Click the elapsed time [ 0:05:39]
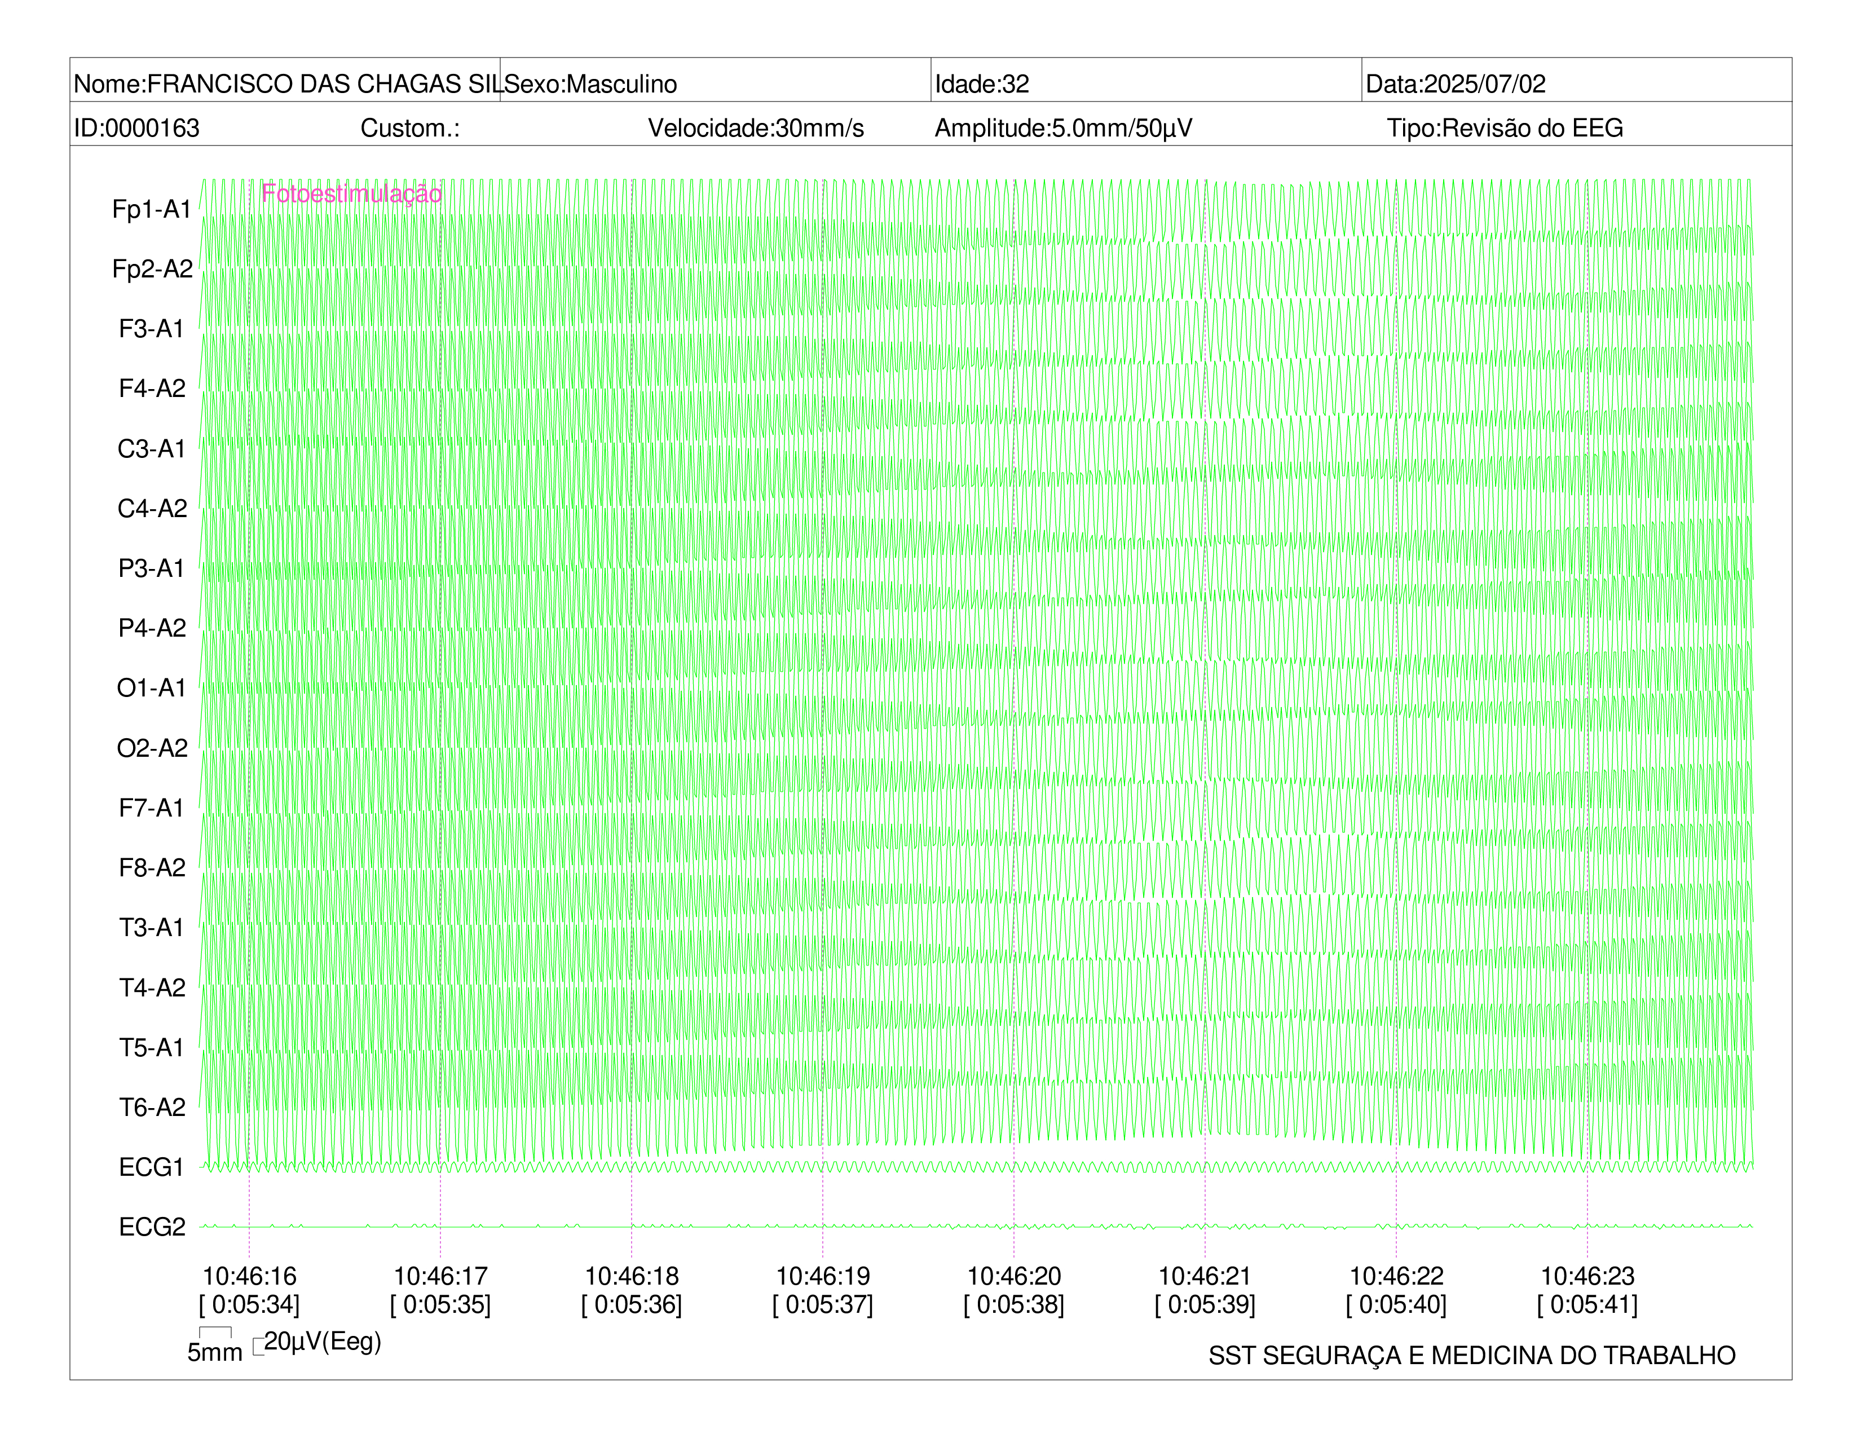 point(1205,1304)
